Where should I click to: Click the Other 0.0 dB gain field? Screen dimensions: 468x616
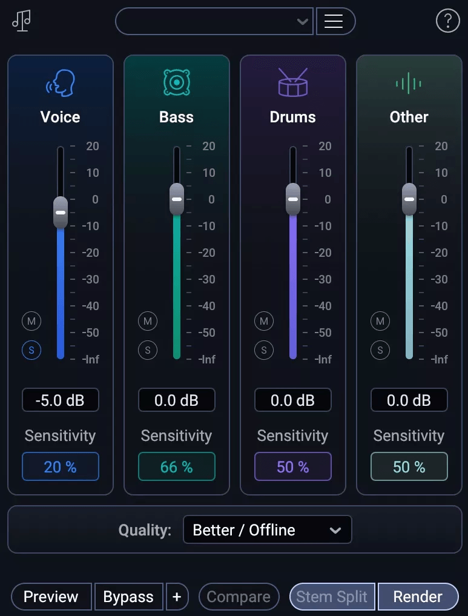[x=409, y=400]
